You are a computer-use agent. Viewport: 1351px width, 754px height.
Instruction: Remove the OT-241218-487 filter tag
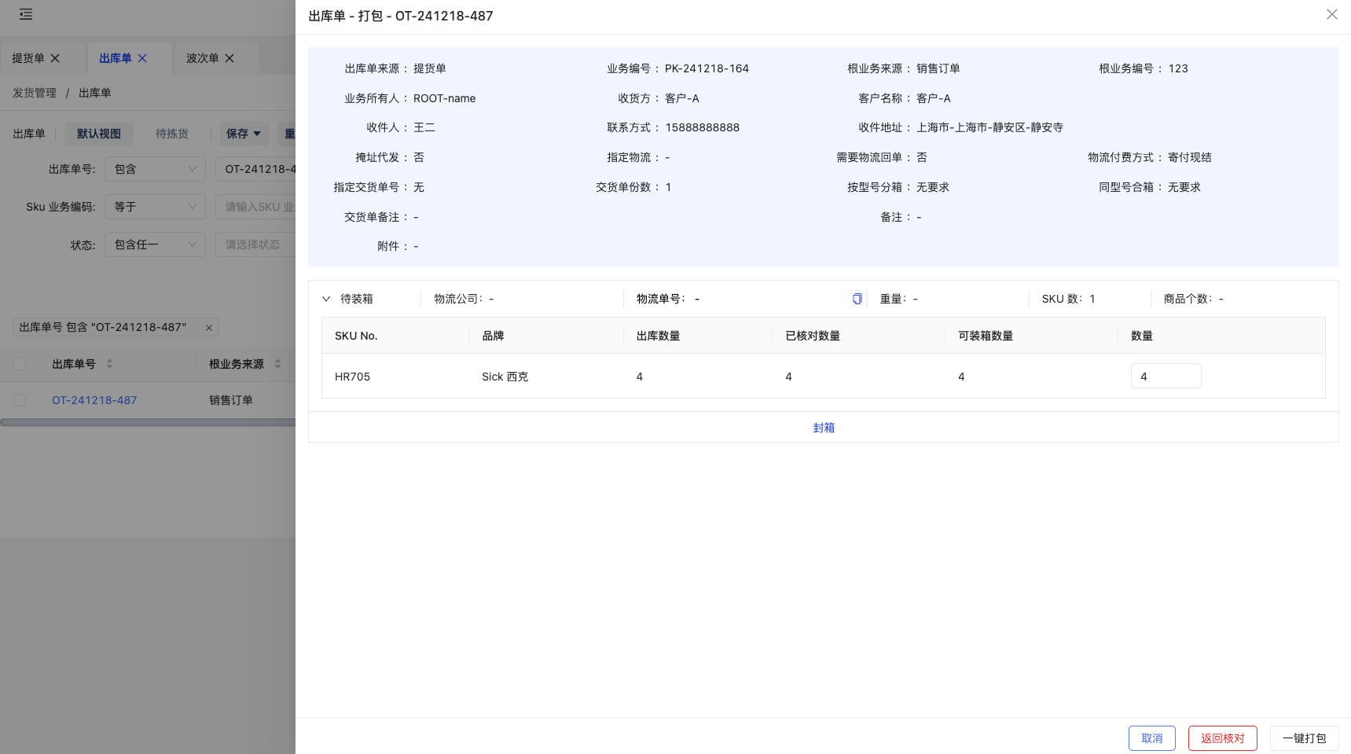209,328
